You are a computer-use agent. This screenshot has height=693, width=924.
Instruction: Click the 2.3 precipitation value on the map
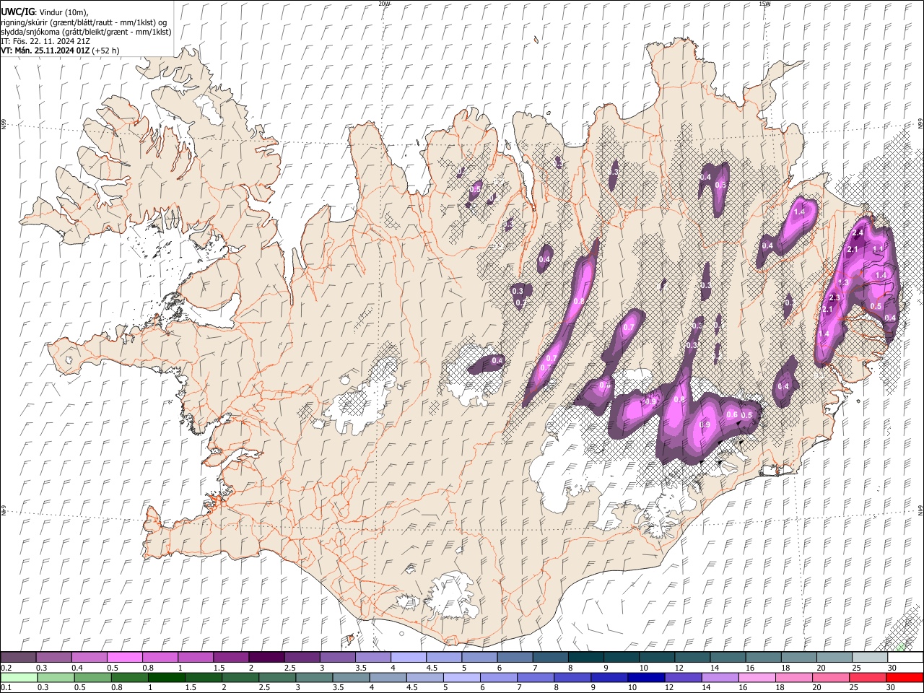(835, 298)
